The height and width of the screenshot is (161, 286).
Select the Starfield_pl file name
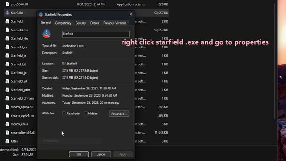(19, 81)
